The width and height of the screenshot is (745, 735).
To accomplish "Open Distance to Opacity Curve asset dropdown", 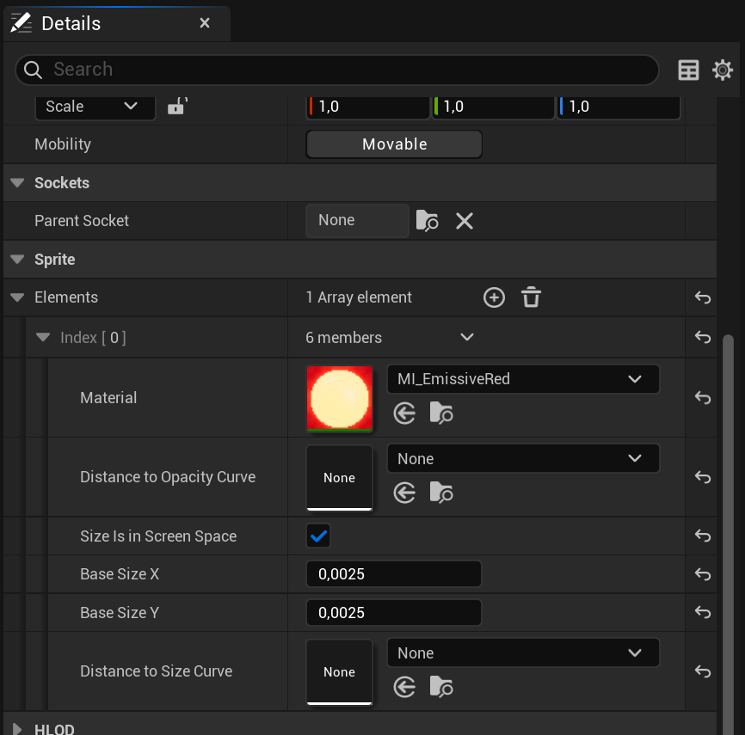I will coord(523,459).
